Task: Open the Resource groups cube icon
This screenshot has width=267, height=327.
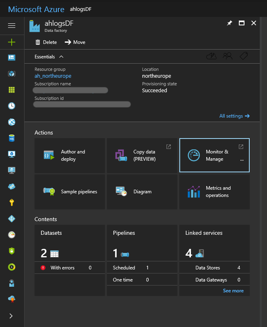Action: coord(12,74)
